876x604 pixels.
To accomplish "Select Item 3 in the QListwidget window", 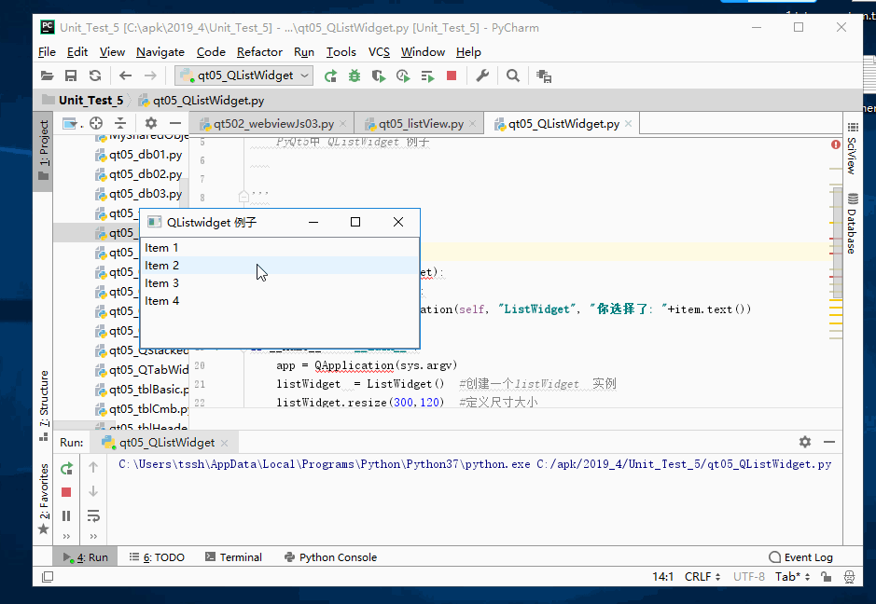I will coord(160,282).
